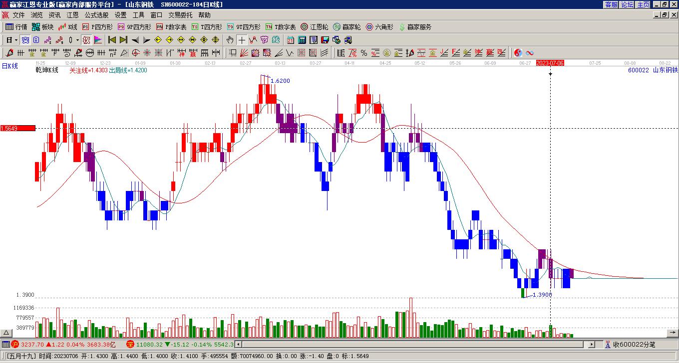Viewport: 679px width, 363px height.
Task: Open the 板块 sector view
Action: pyautogui.click(x=42, y=27)
